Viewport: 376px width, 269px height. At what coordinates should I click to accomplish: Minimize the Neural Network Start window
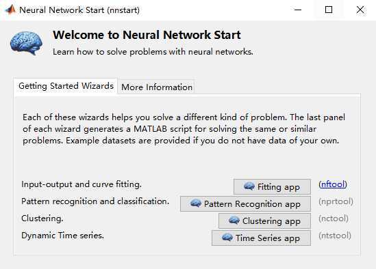click(x=298, y=10)
